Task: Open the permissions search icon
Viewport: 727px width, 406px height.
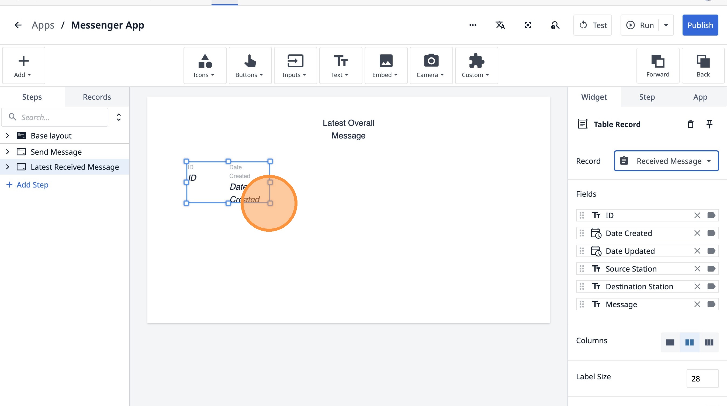Action: click(555, 25)
